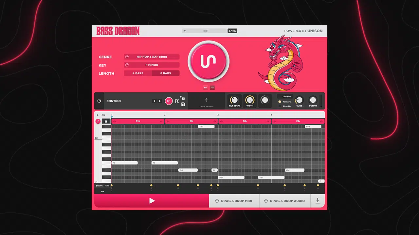Click the small Unison icon left of lock
The height and width of the screenshot is (235, 419).
[x=98, y=121]
